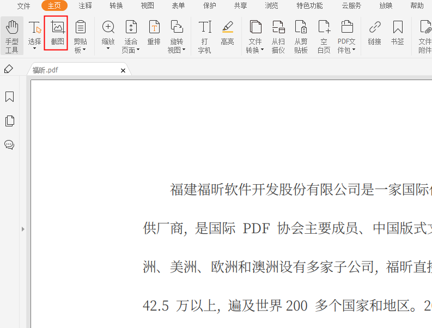Open the bookmarks side panel
The width and height of the screenshot is (432, 328).
tap(10, 97)
